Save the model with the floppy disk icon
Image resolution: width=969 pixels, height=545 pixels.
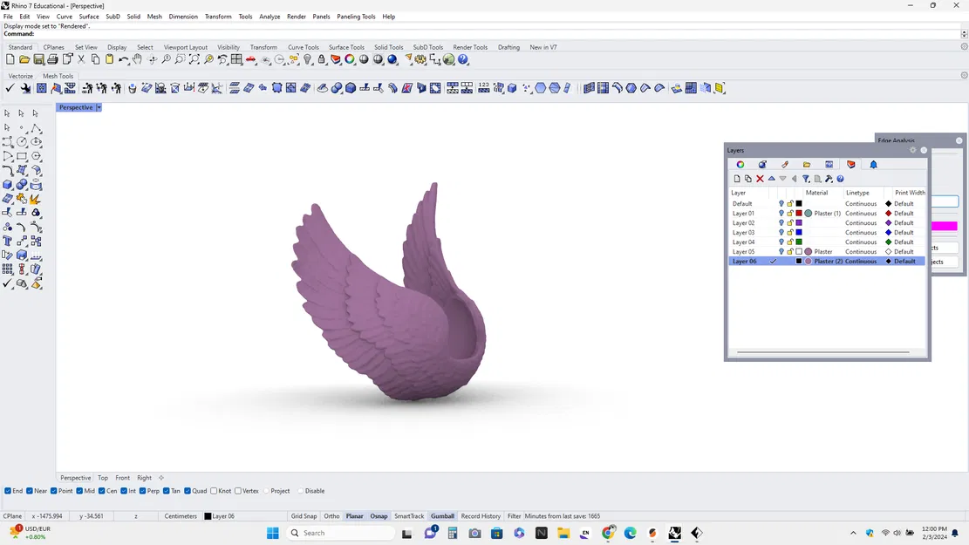pyautogui.click(x=38, y=59)
